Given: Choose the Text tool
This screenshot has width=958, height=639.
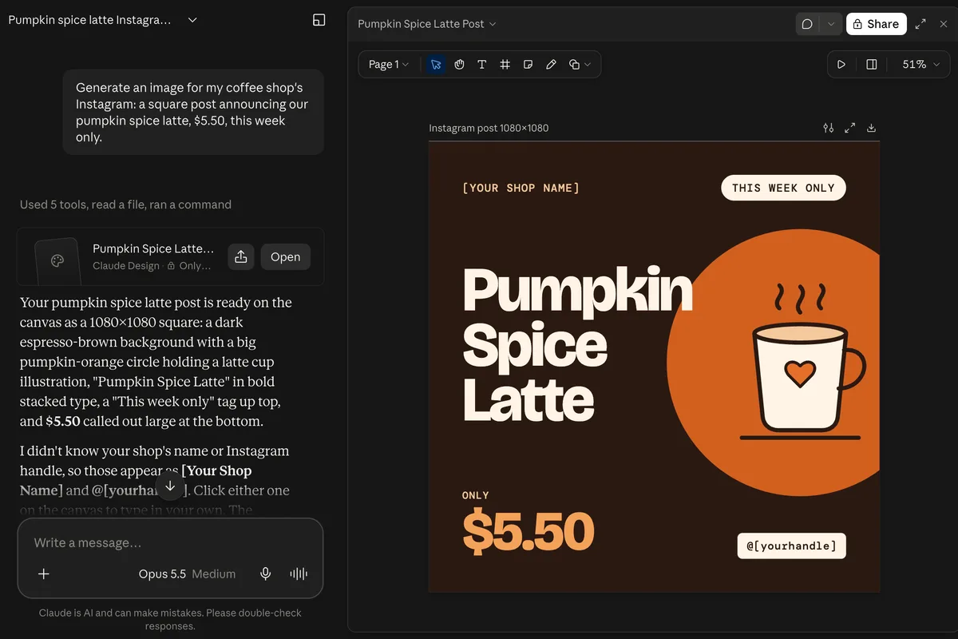Looking at the screenshot, I should [x=481, y=65].
